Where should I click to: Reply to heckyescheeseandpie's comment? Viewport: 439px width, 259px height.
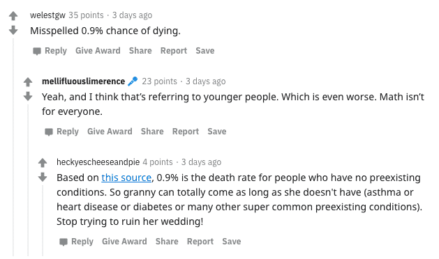coord(77,242)
